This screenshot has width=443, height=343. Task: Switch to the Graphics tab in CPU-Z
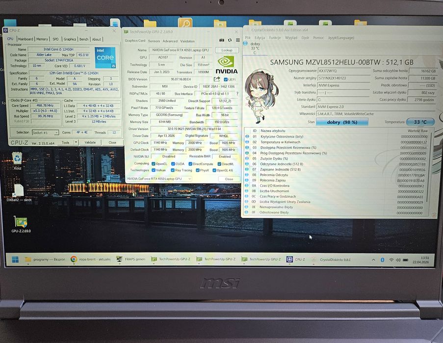click(x=70, y=39)
